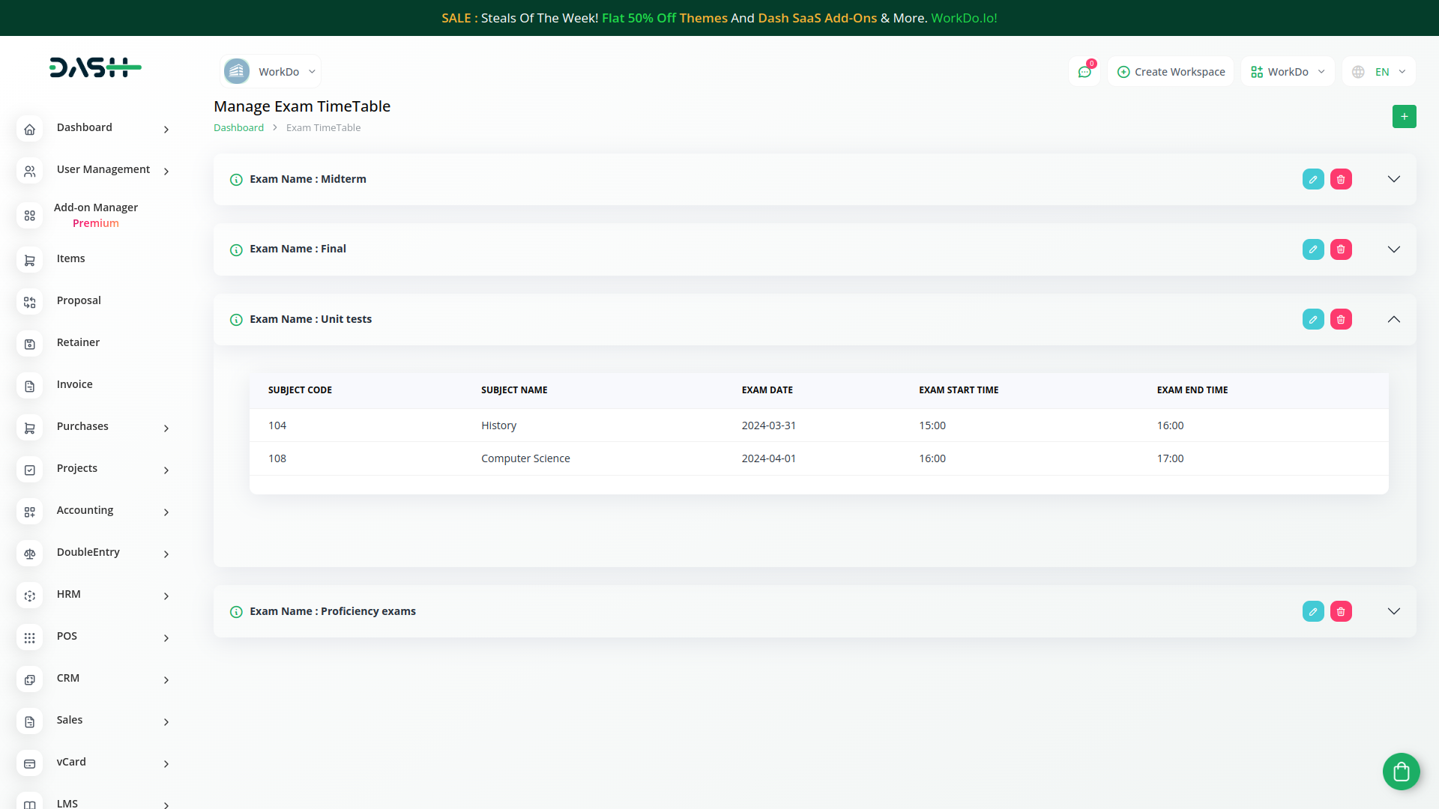Follow the Dashboard breadcrumb link
The width and height of the screenshot is (1439, 809).
238,128
